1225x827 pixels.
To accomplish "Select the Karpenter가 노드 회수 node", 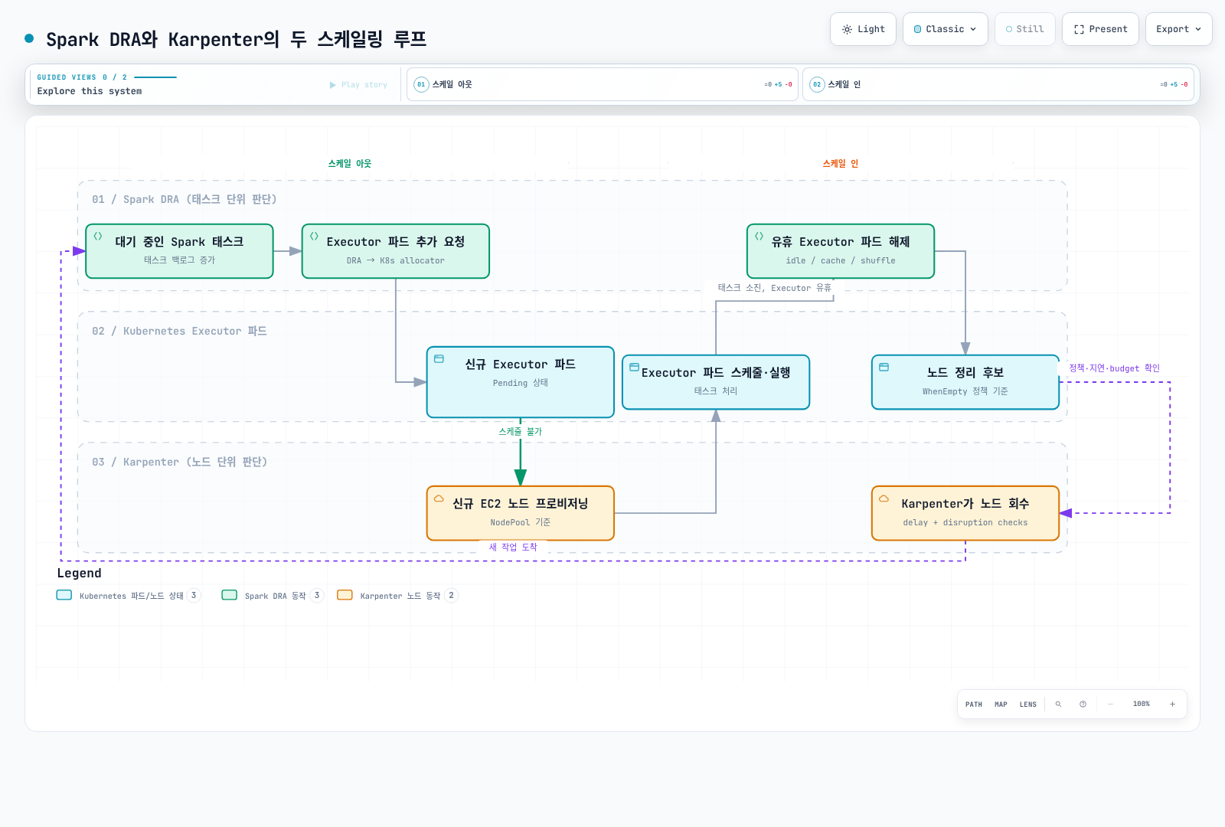I will click(x=965, y=513).
